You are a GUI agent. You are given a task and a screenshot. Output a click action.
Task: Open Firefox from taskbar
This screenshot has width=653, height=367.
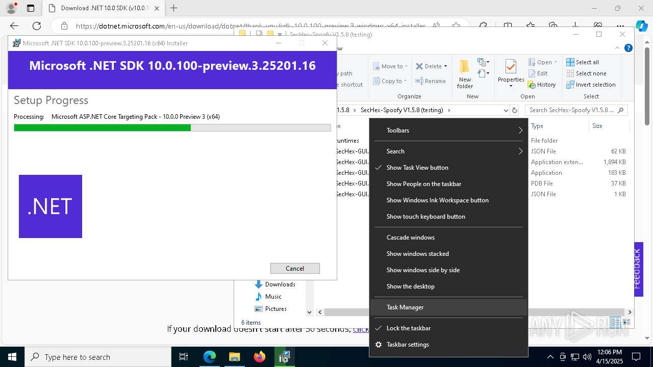tap(260, 357)
